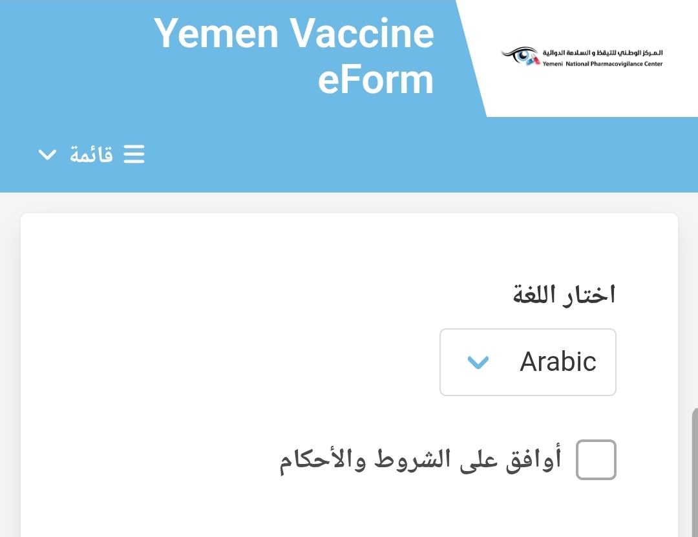Select the Arabic value text in combo box
Viewport: 698px width, 537px height.
click(x=558, y=361)
